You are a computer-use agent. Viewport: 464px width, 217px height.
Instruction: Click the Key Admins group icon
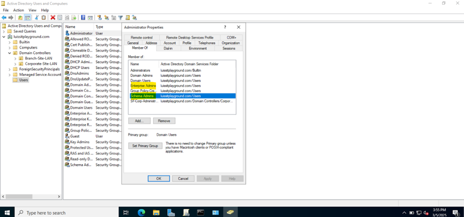pos(67,142)
